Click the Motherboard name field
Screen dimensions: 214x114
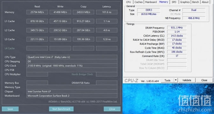coord(72,96)
